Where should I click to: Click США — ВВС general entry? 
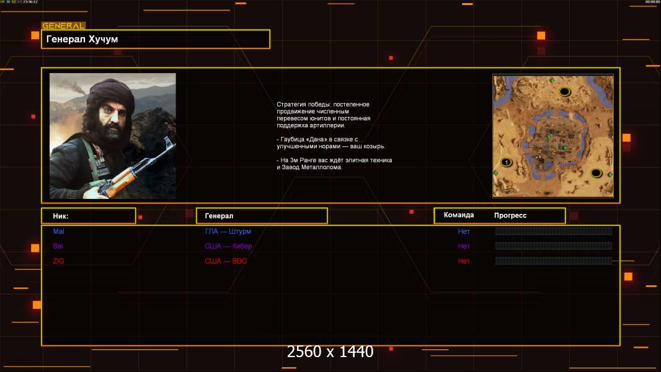click(x=226, y=261)
